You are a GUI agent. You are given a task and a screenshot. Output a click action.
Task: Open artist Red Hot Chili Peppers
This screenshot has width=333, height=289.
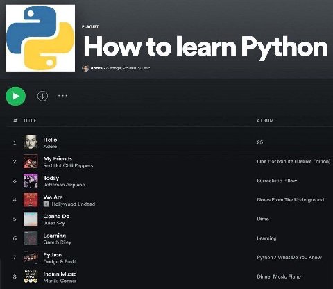[68, 165]
